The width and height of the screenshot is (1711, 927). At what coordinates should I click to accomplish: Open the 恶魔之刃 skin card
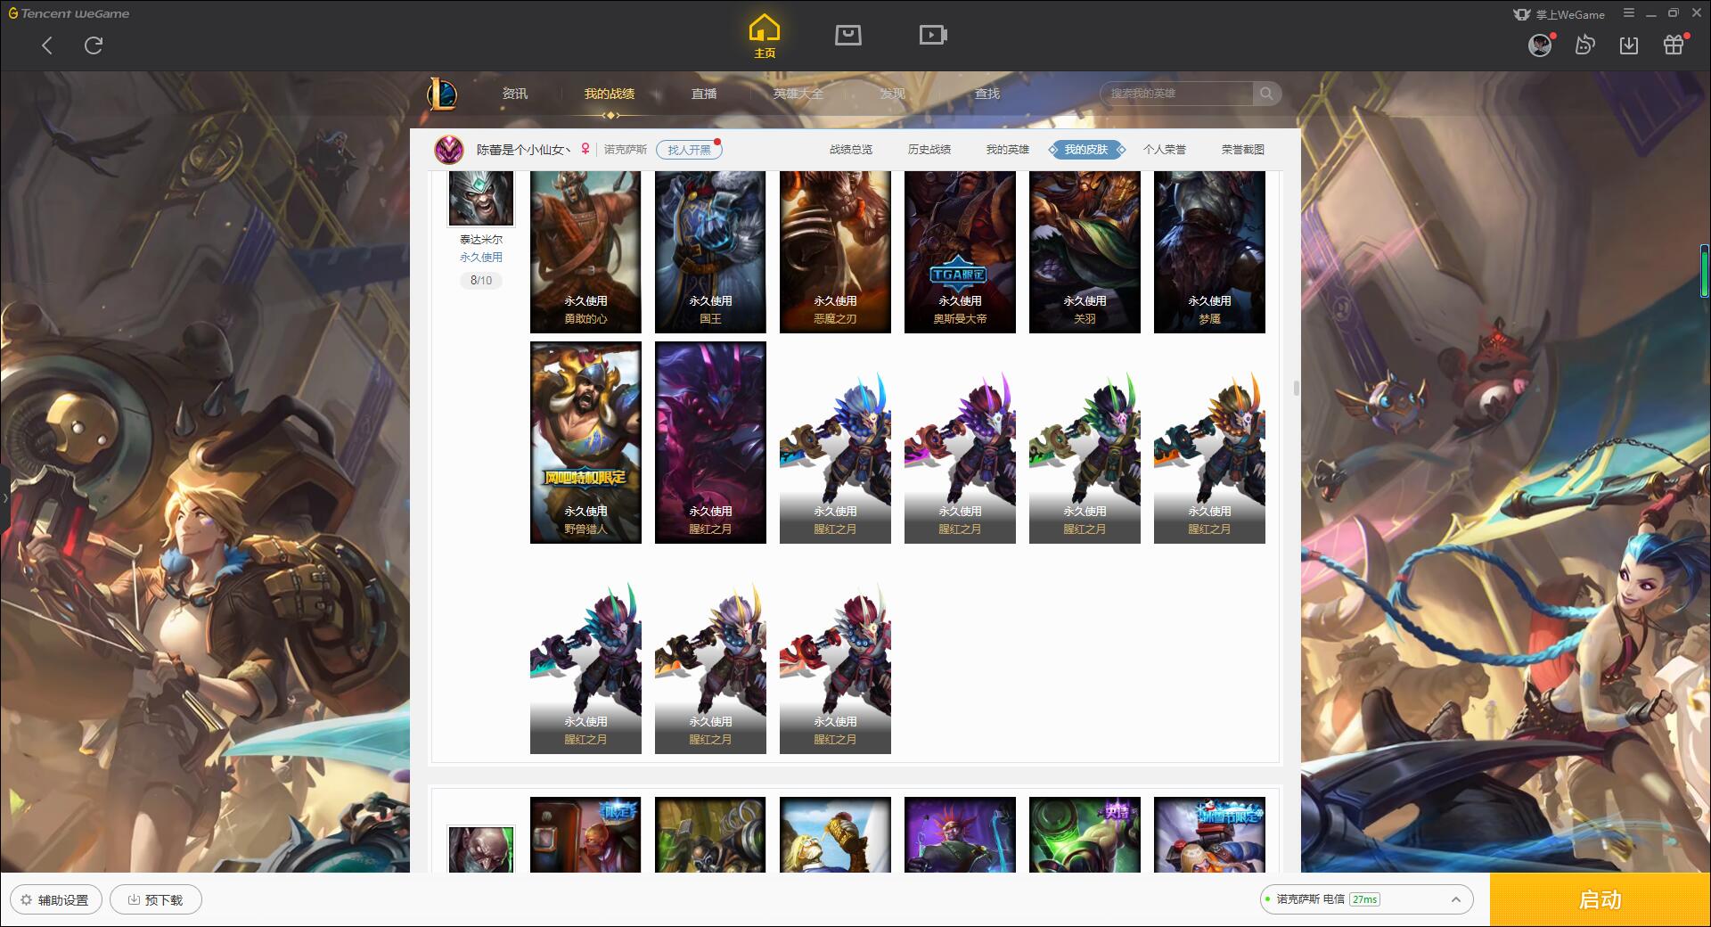[835, 252]
